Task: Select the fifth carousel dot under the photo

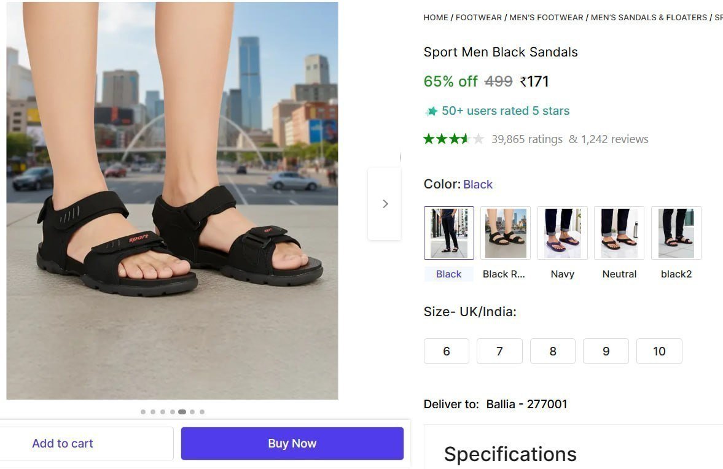Action: (x=182, y=412)
